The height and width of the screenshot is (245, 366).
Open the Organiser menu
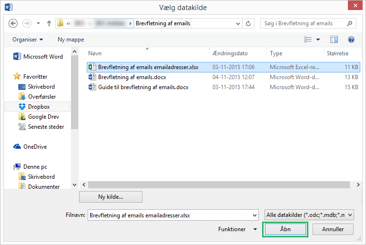point(28,40)
